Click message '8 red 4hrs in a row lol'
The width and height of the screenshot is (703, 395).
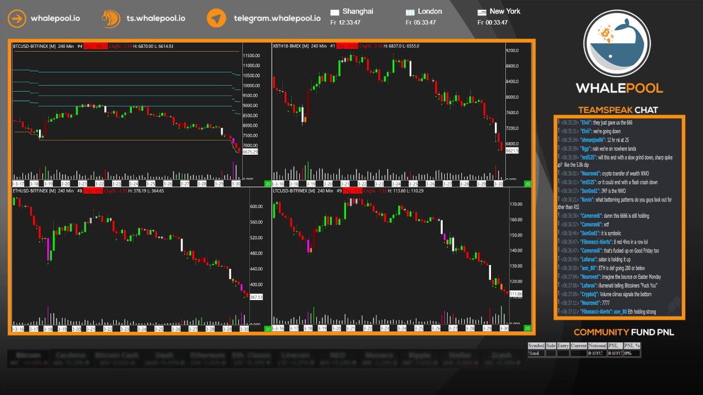point(631,242)
